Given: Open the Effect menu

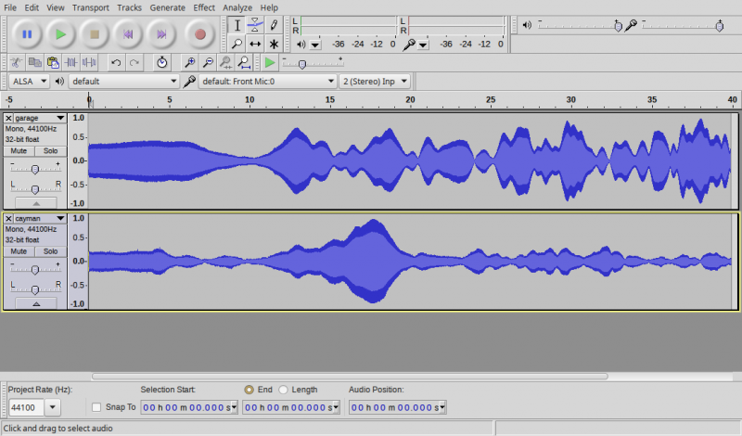Looking at the screenshot, I should tap(204, 7).
